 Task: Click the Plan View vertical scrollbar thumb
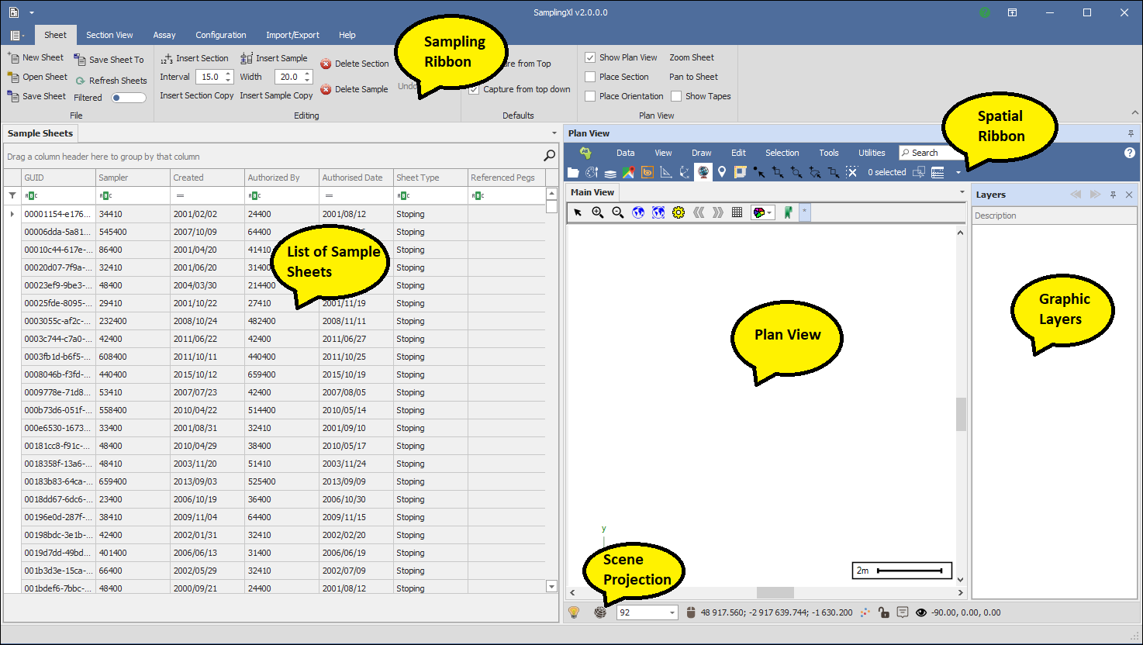(962, 415)
